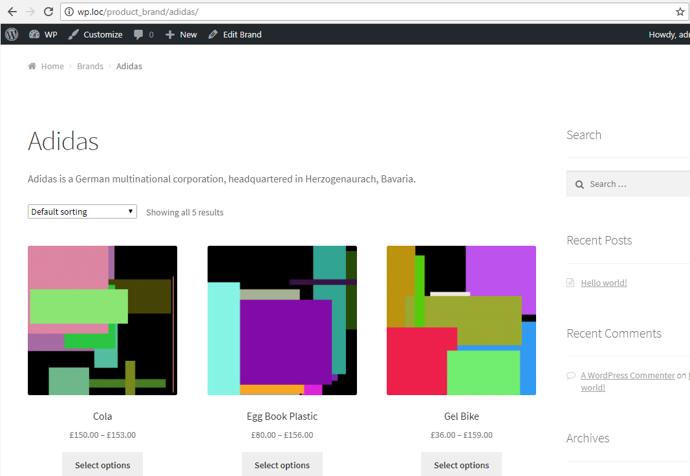The height and width of the screenshot is (476, 690).
Task: Click the Search widget heading
Action: click(584, 135)
